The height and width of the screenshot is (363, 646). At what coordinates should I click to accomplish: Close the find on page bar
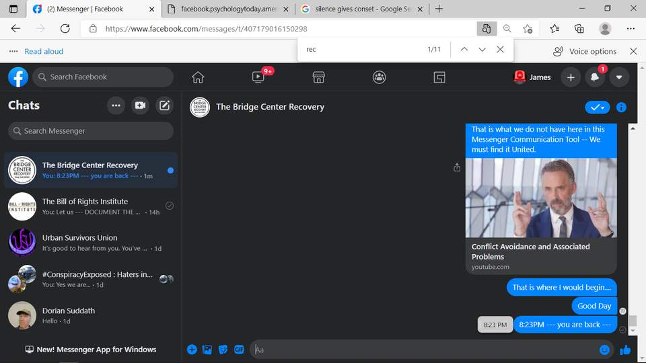tap(500, 49)
